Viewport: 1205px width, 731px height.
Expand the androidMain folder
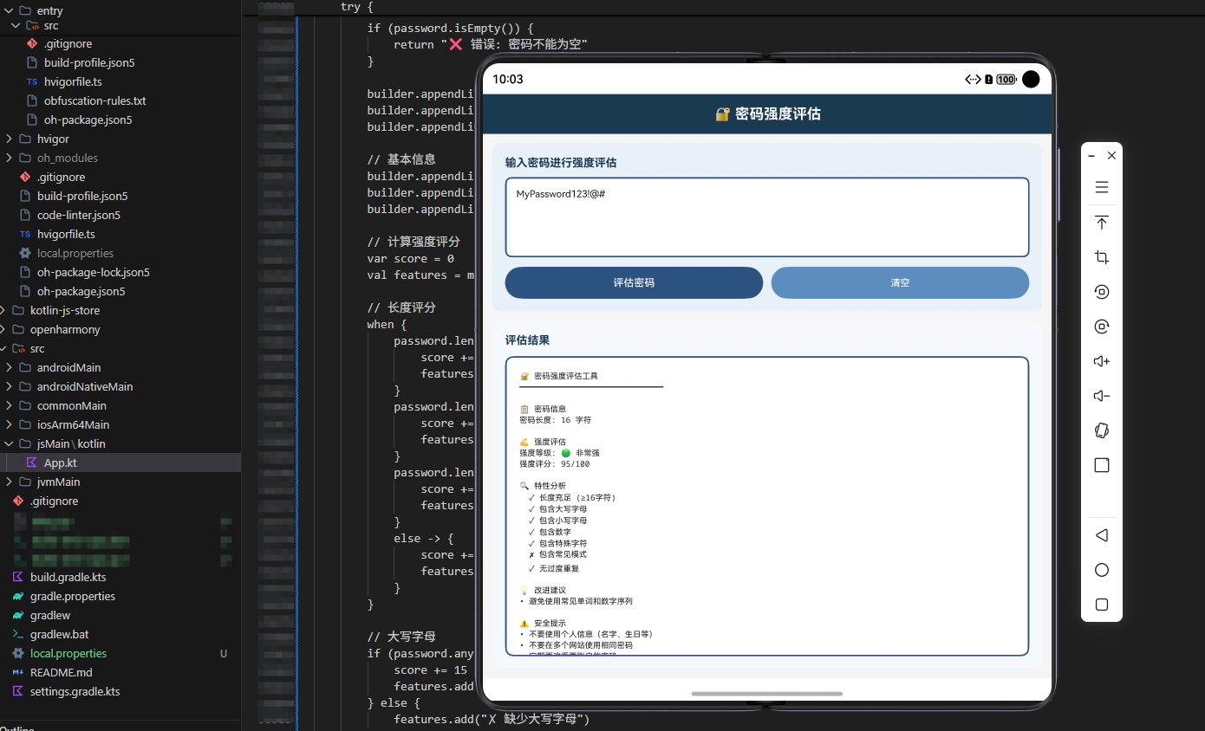pos(10,367)
